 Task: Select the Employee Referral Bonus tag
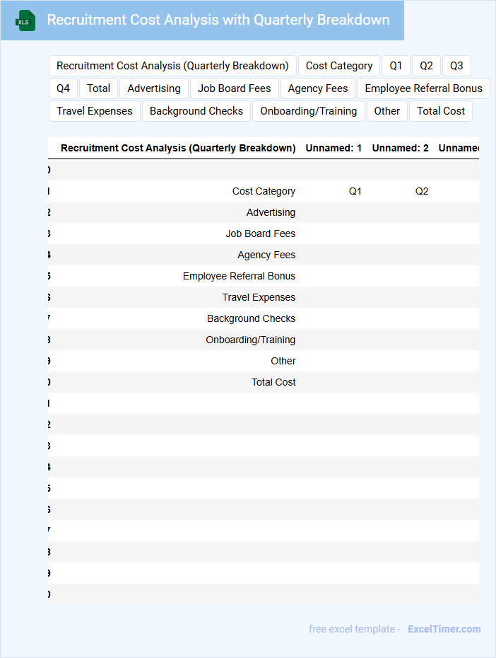coord(423,88)
